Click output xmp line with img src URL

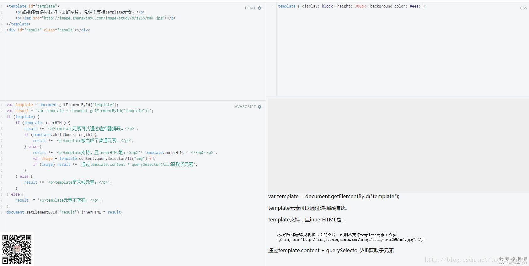[x=351, y=240]
